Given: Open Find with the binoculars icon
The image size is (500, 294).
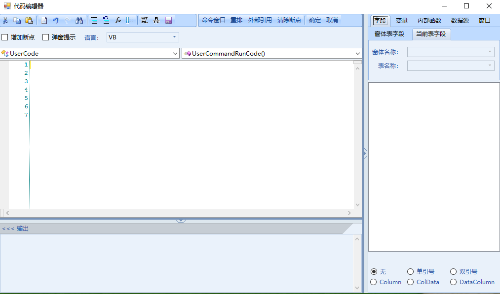Looking at the screenshot, I should 79,20.
